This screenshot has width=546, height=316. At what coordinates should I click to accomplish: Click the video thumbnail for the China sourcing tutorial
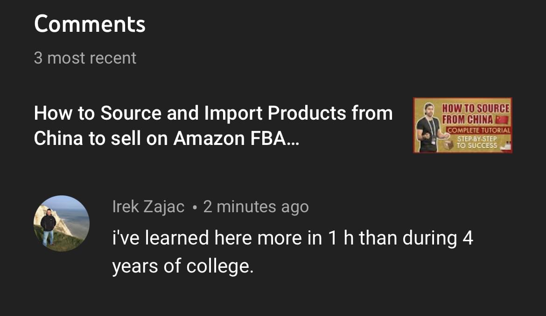(x=462, y=125)
